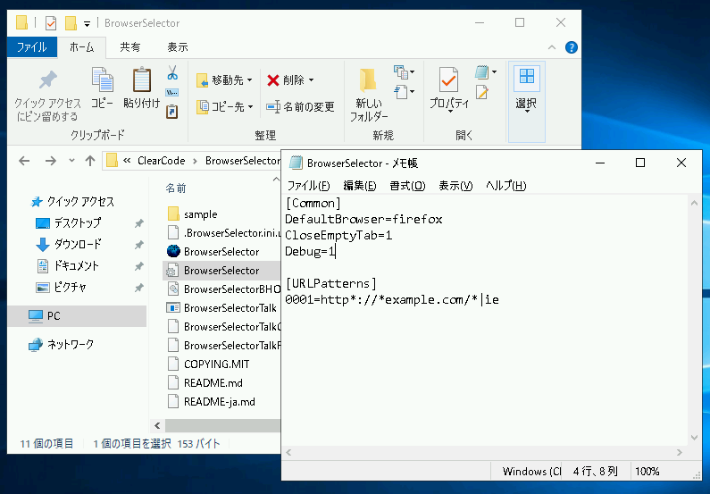Click the Back navigation arrow
The width and height of the screenshot is (710, 494).
point(24,161)
